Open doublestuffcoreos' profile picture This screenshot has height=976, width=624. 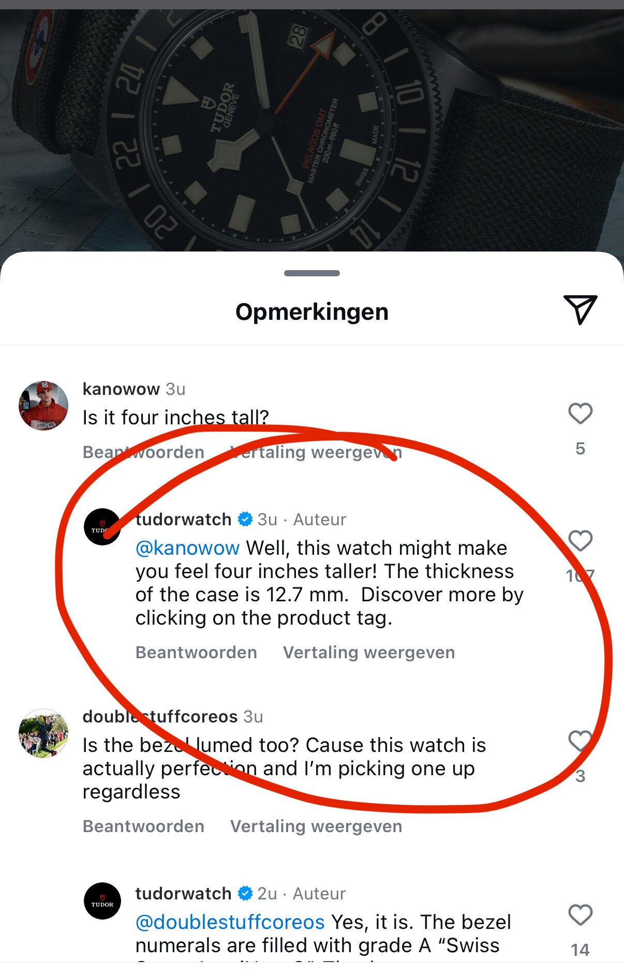click(43, 733)
